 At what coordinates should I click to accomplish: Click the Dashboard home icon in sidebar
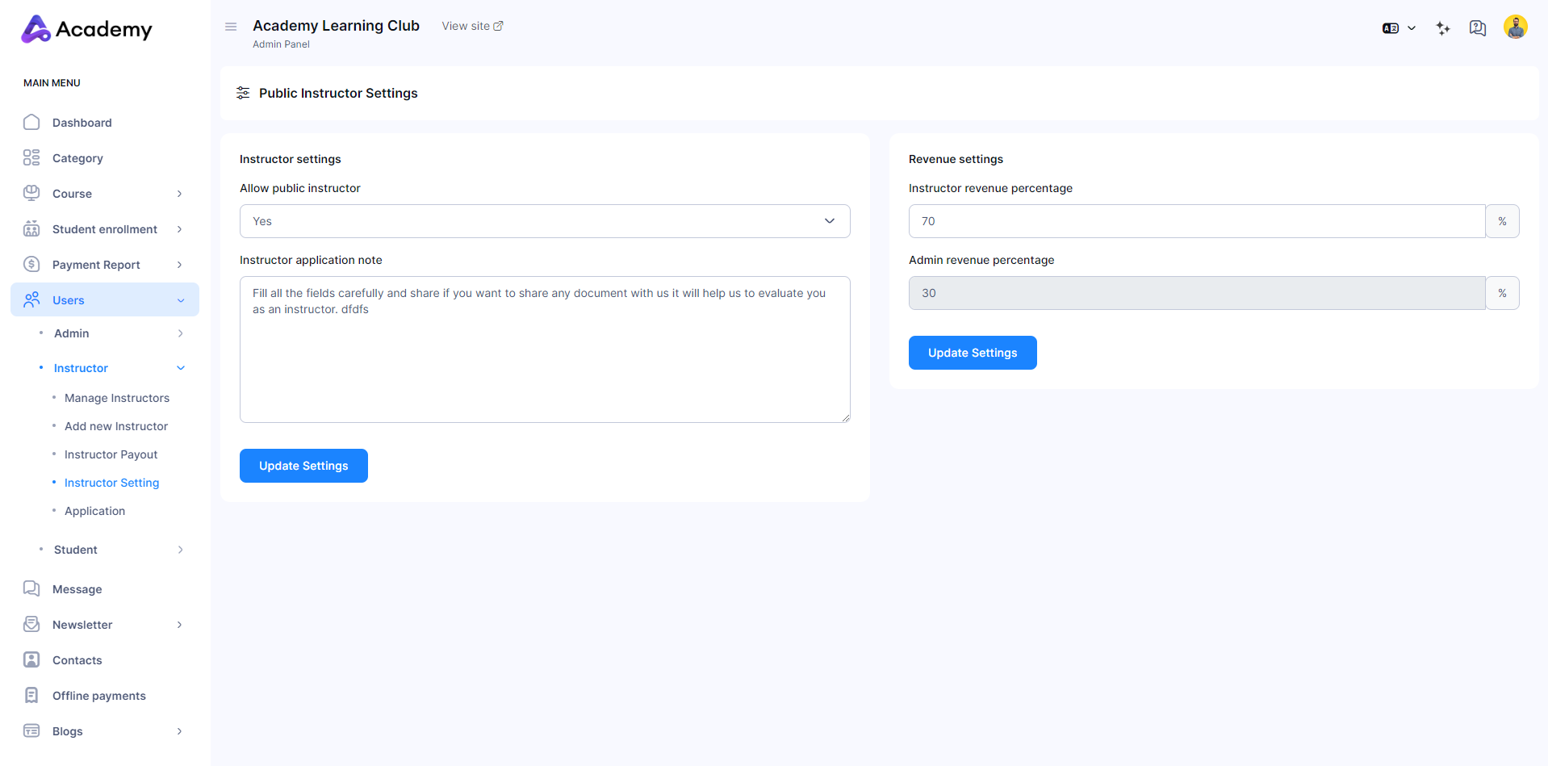[31, 123]
